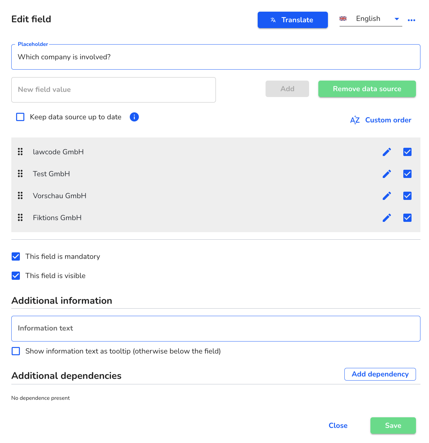Enable Keep data source up to date
The image size is (429, 443).
[20, 117]
